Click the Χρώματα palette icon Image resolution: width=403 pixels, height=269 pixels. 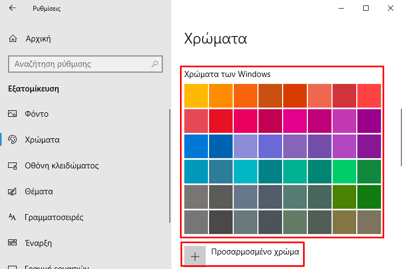pyautogui.click(x=12, y=139)
